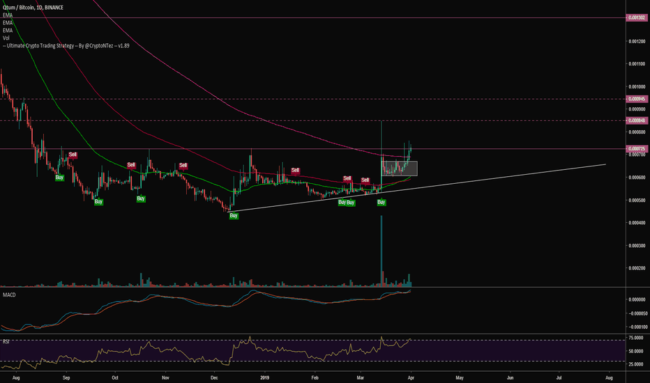
Task: Click the MACD -0.000050 scale value
Action: (637, 313)
